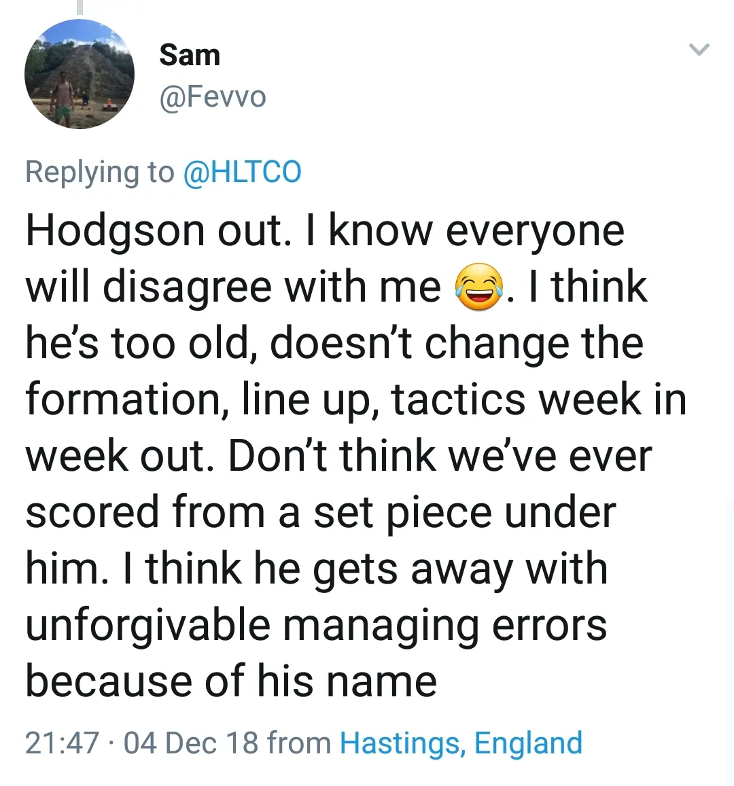Screen dimensions: 734x786
Task: Open the @HLTCO mention link
Action: [242, 171]
